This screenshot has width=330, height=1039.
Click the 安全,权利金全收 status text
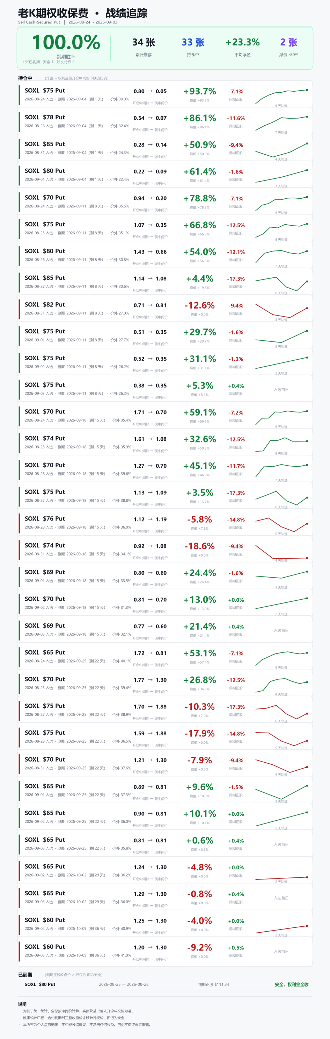292,984
